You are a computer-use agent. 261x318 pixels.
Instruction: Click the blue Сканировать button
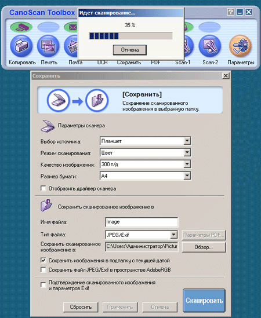[204, 301]
